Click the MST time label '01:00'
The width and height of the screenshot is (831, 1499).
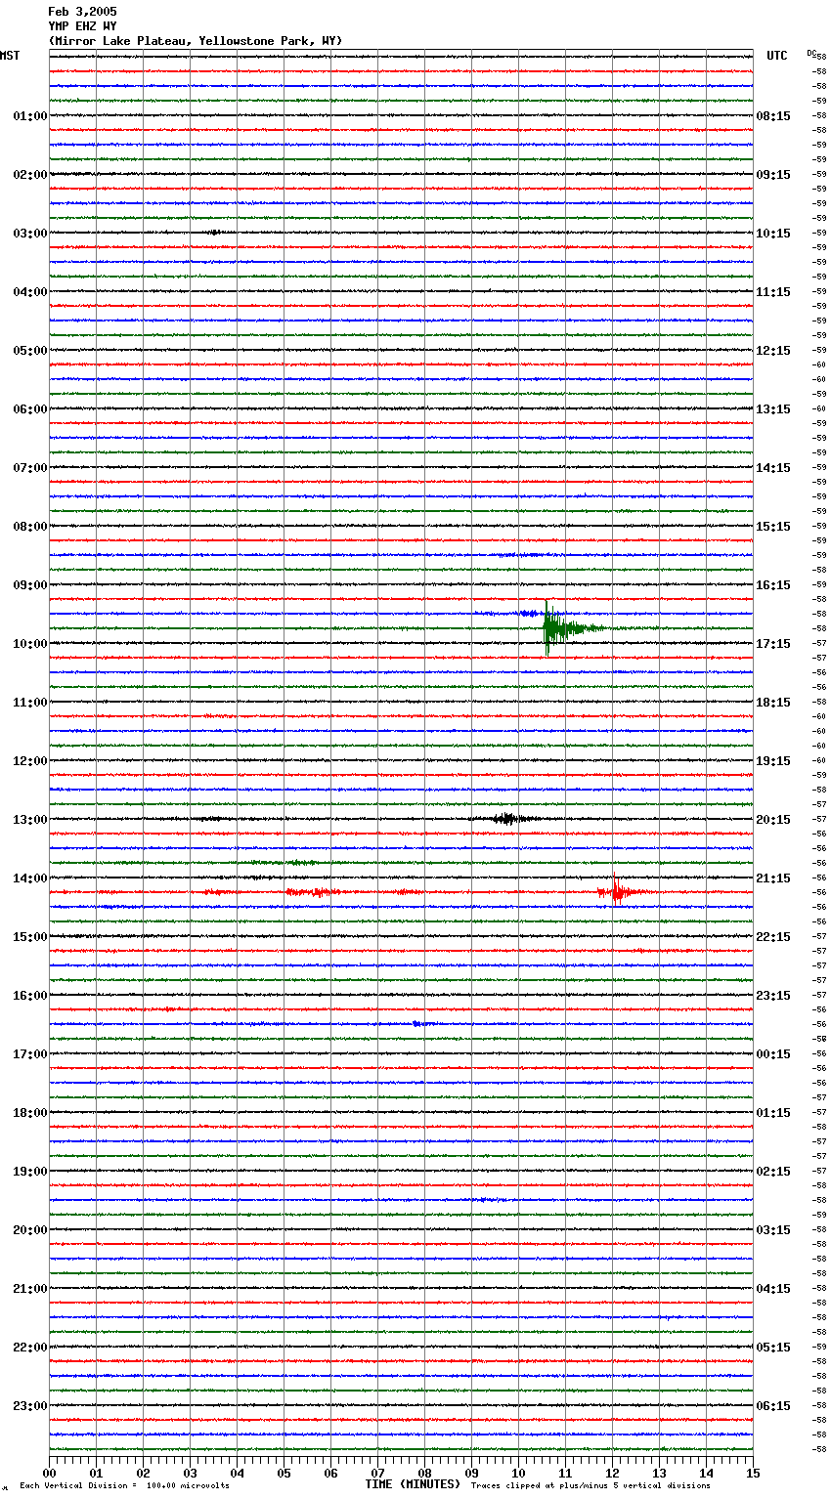(x=30, y=116)
